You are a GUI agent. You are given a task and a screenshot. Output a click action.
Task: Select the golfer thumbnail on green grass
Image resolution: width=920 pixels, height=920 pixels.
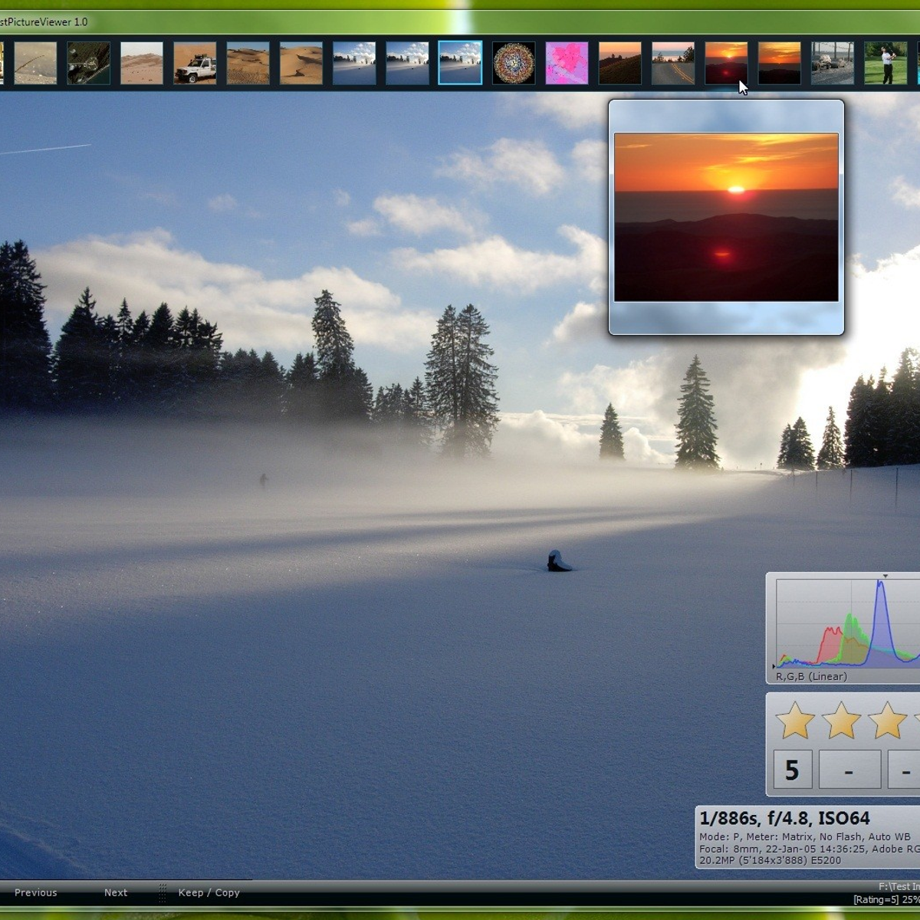click(886, 63)
